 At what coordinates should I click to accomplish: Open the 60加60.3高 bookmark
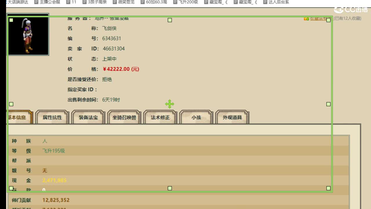click(154, 2)
